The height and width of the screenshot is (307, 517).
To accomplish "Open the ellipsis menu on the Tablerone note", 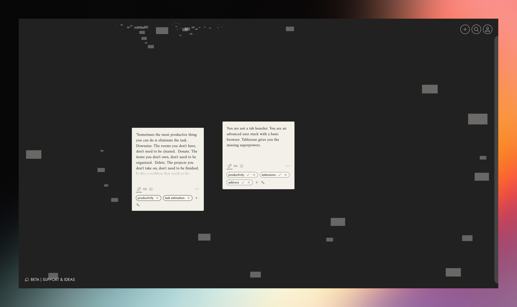I will (287, 166).
